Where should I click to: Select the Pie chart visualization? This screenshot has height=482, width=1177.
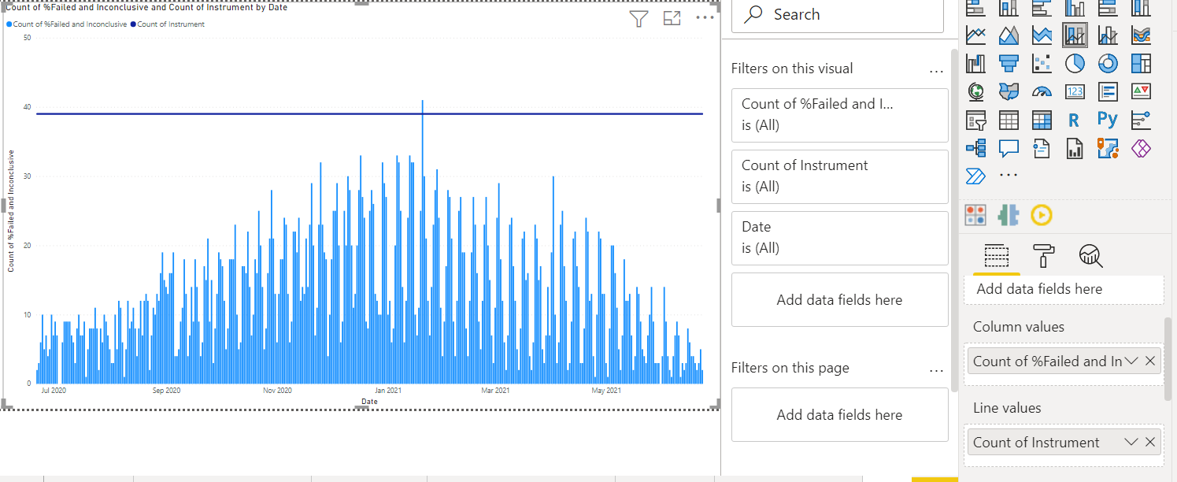click(x=1075, y=63)
